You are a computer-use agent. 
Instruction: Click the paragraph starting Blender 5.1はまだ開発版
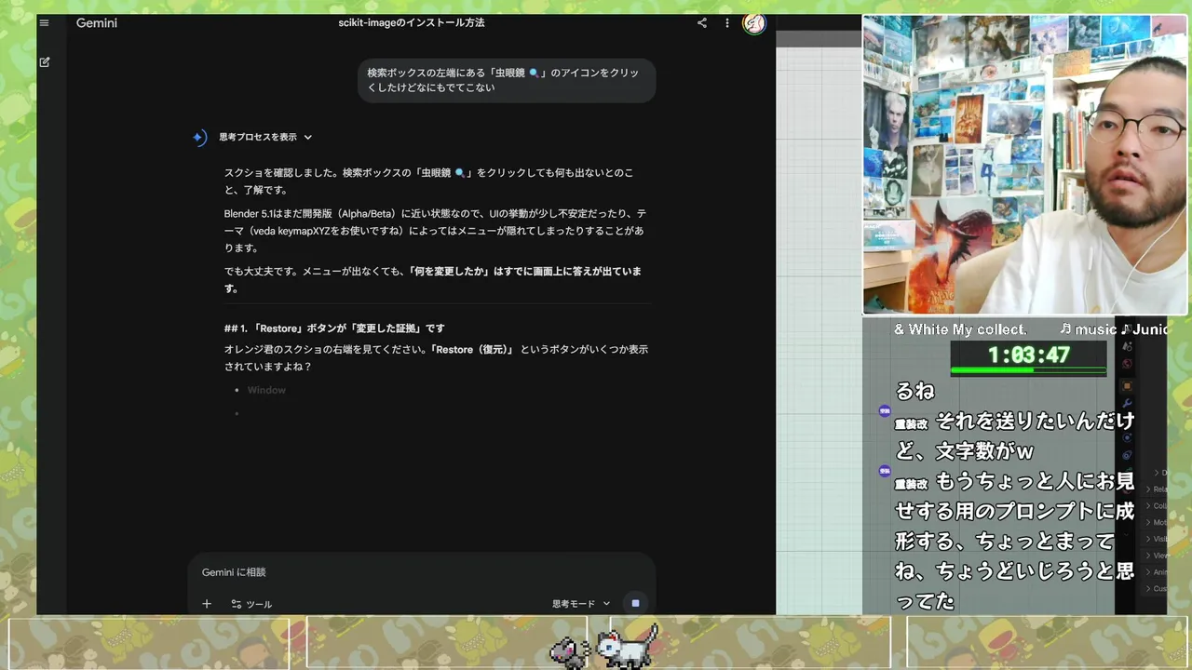point(436,231)
